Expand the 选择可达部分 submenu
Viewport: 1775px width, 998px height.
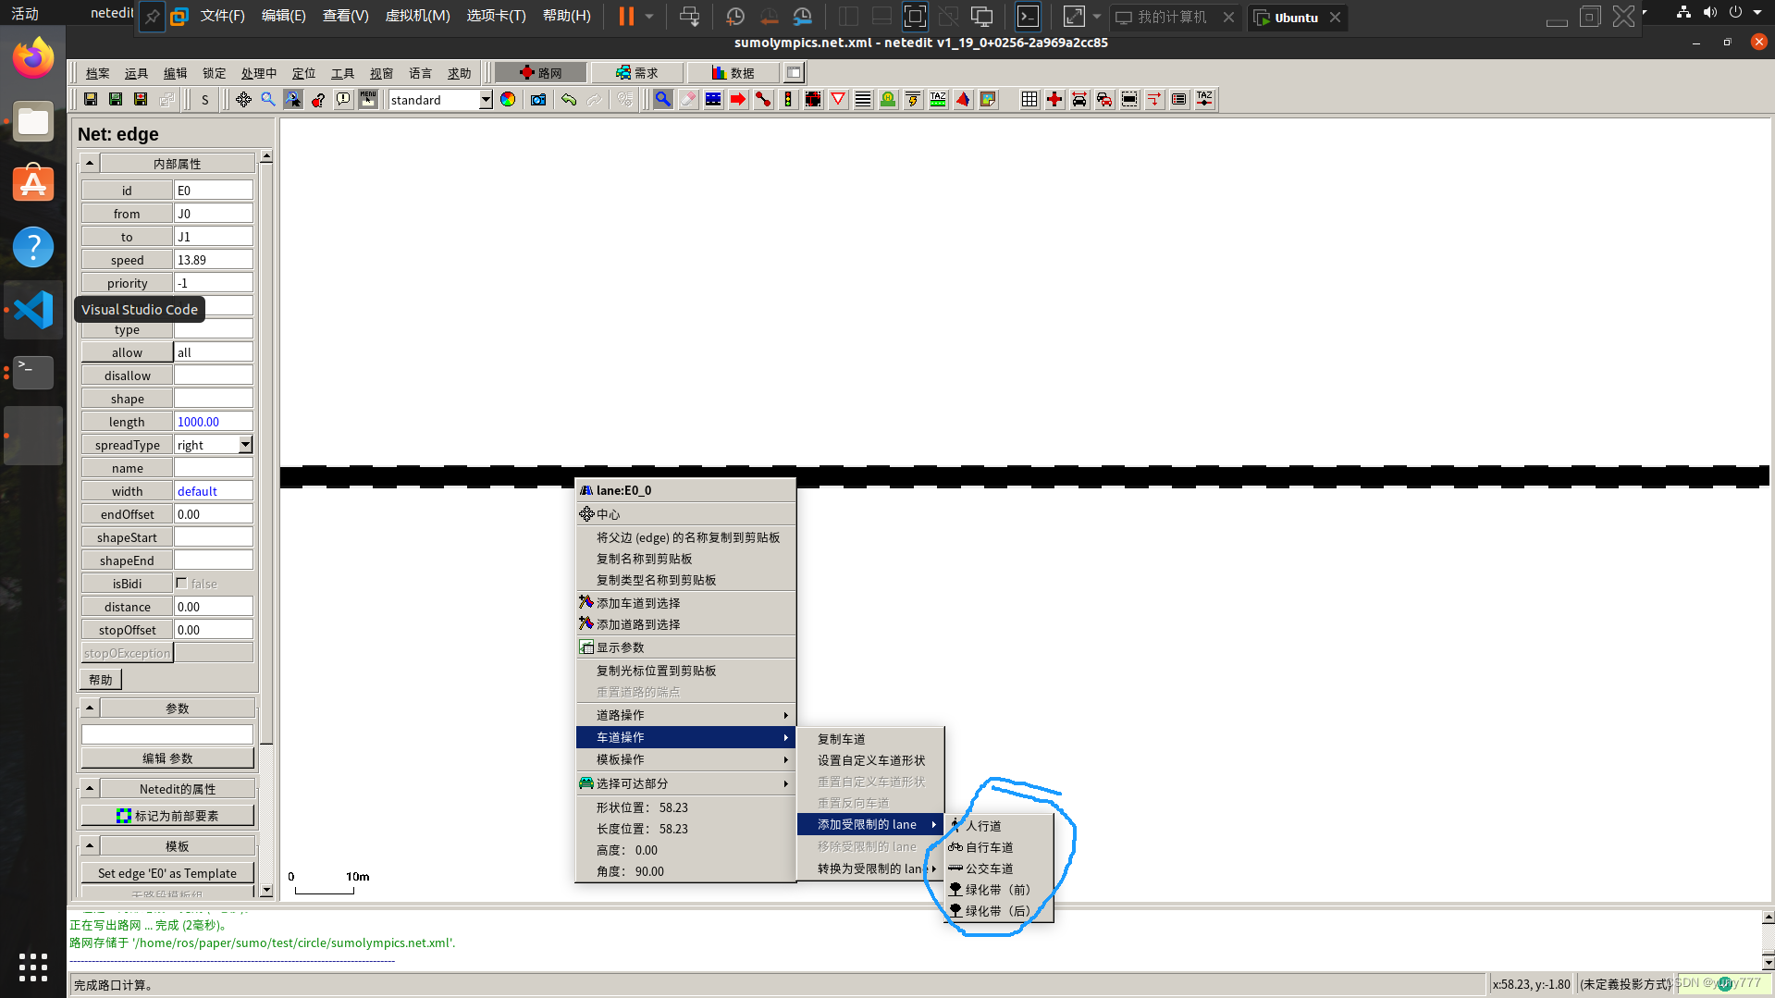tap(685, 783)
